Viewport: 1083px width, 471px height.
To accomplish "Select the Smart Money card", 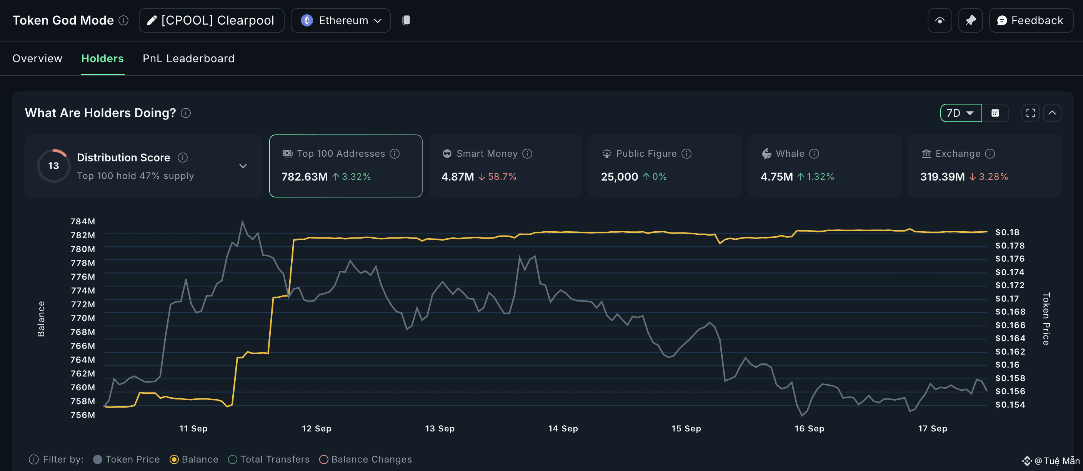I will coord(505,166).
